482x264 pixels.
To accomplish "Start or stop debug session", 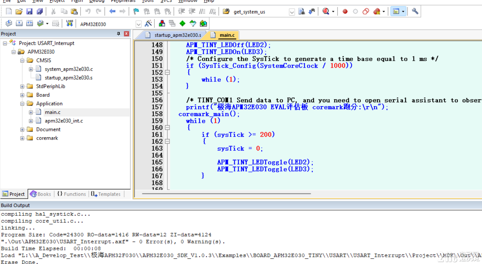I will [x=326, y=11].
